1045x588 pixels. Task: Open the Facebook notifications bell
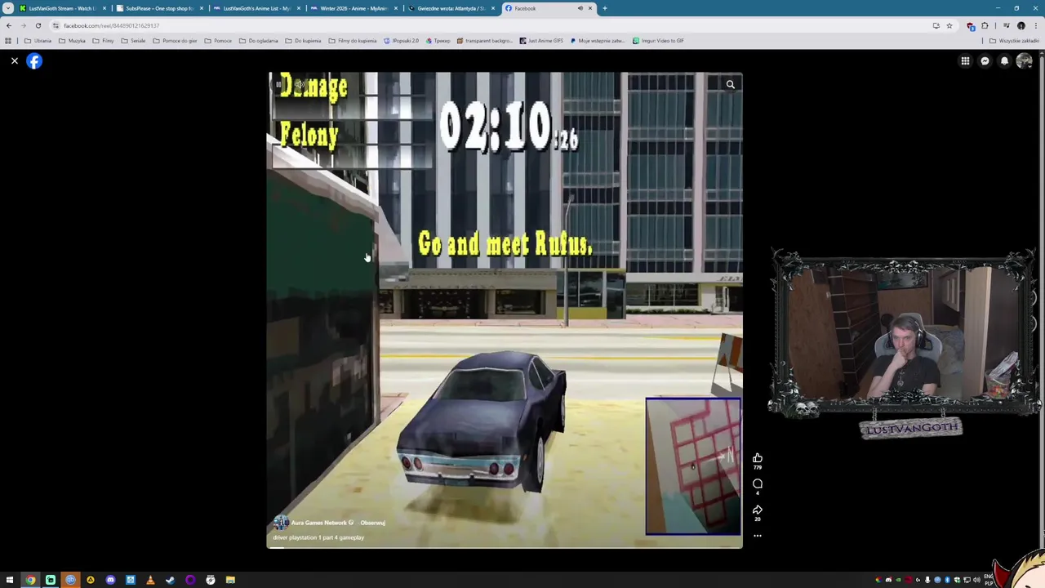pos(1004,61)
